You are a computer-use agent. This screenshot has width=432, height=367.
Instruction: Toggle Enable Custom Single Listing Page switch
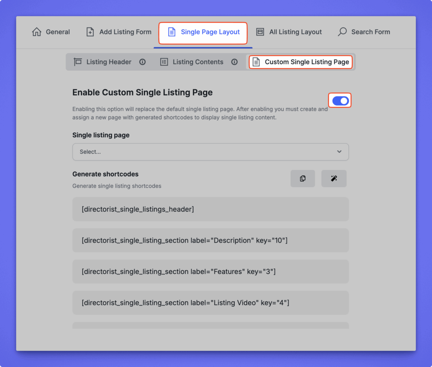tap(340, 101)
